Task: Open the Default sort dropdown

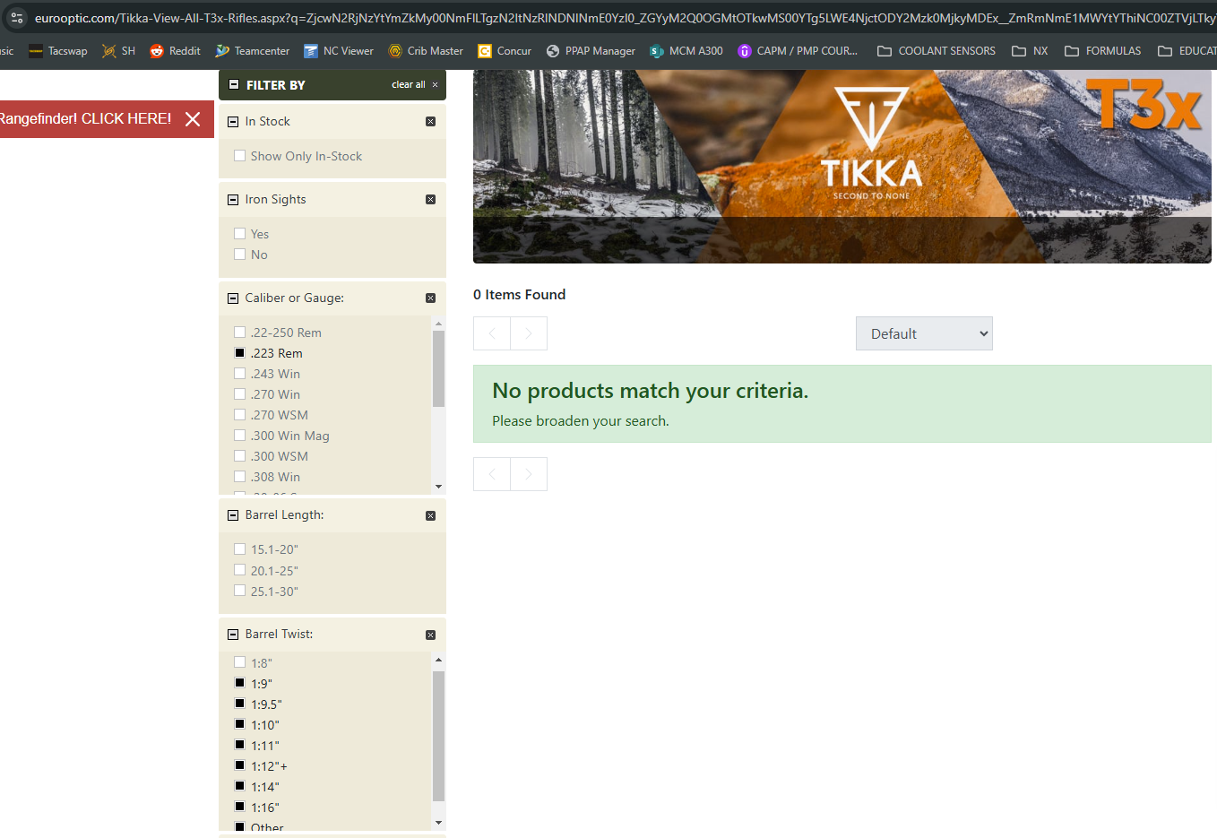Action: tap(924, 333)
